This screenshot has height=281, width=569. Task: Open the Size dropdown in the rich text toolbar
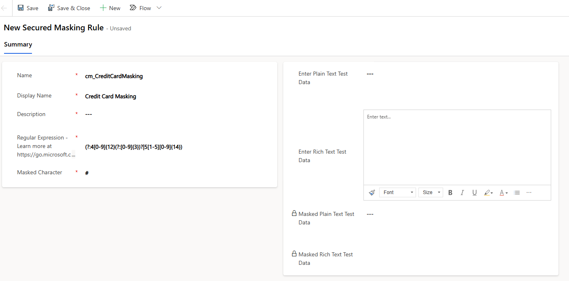[430, 192]
